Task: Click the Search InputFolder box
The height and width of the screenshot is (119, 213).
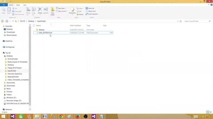Action: (197, 21)
